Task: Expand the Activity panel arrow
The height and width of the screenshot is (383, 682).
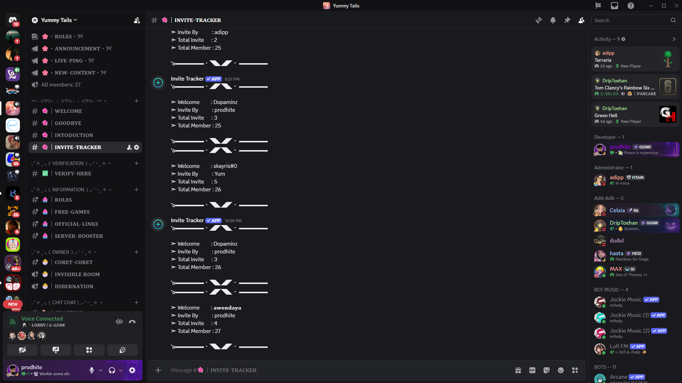Action: tap(674, 39)
